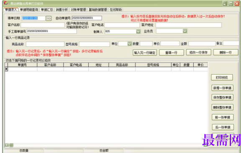Click the grid's 单位 column header
The height and width of the screenshot is (153, 249).
click(x=176, y=65)
